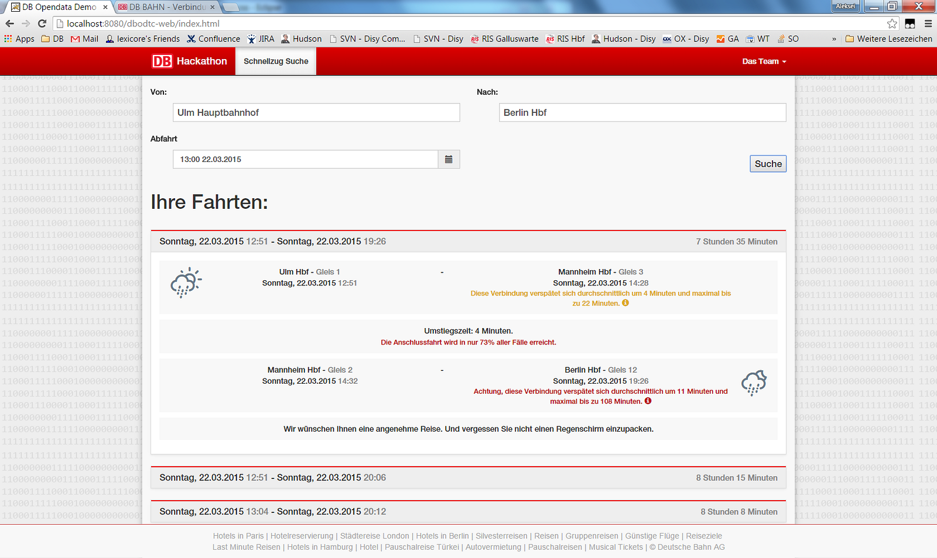Viewport: 937px width, 558px height.
Task: Open the Reiseziele footer link
Action: pos(704,536)
